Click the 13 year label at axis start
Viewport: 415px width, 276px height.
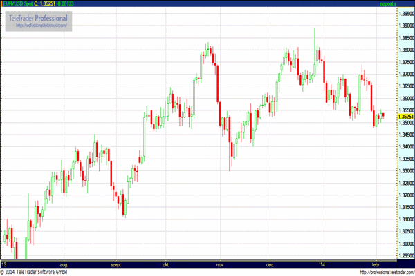pyautogui.click(x=3, y=265)
